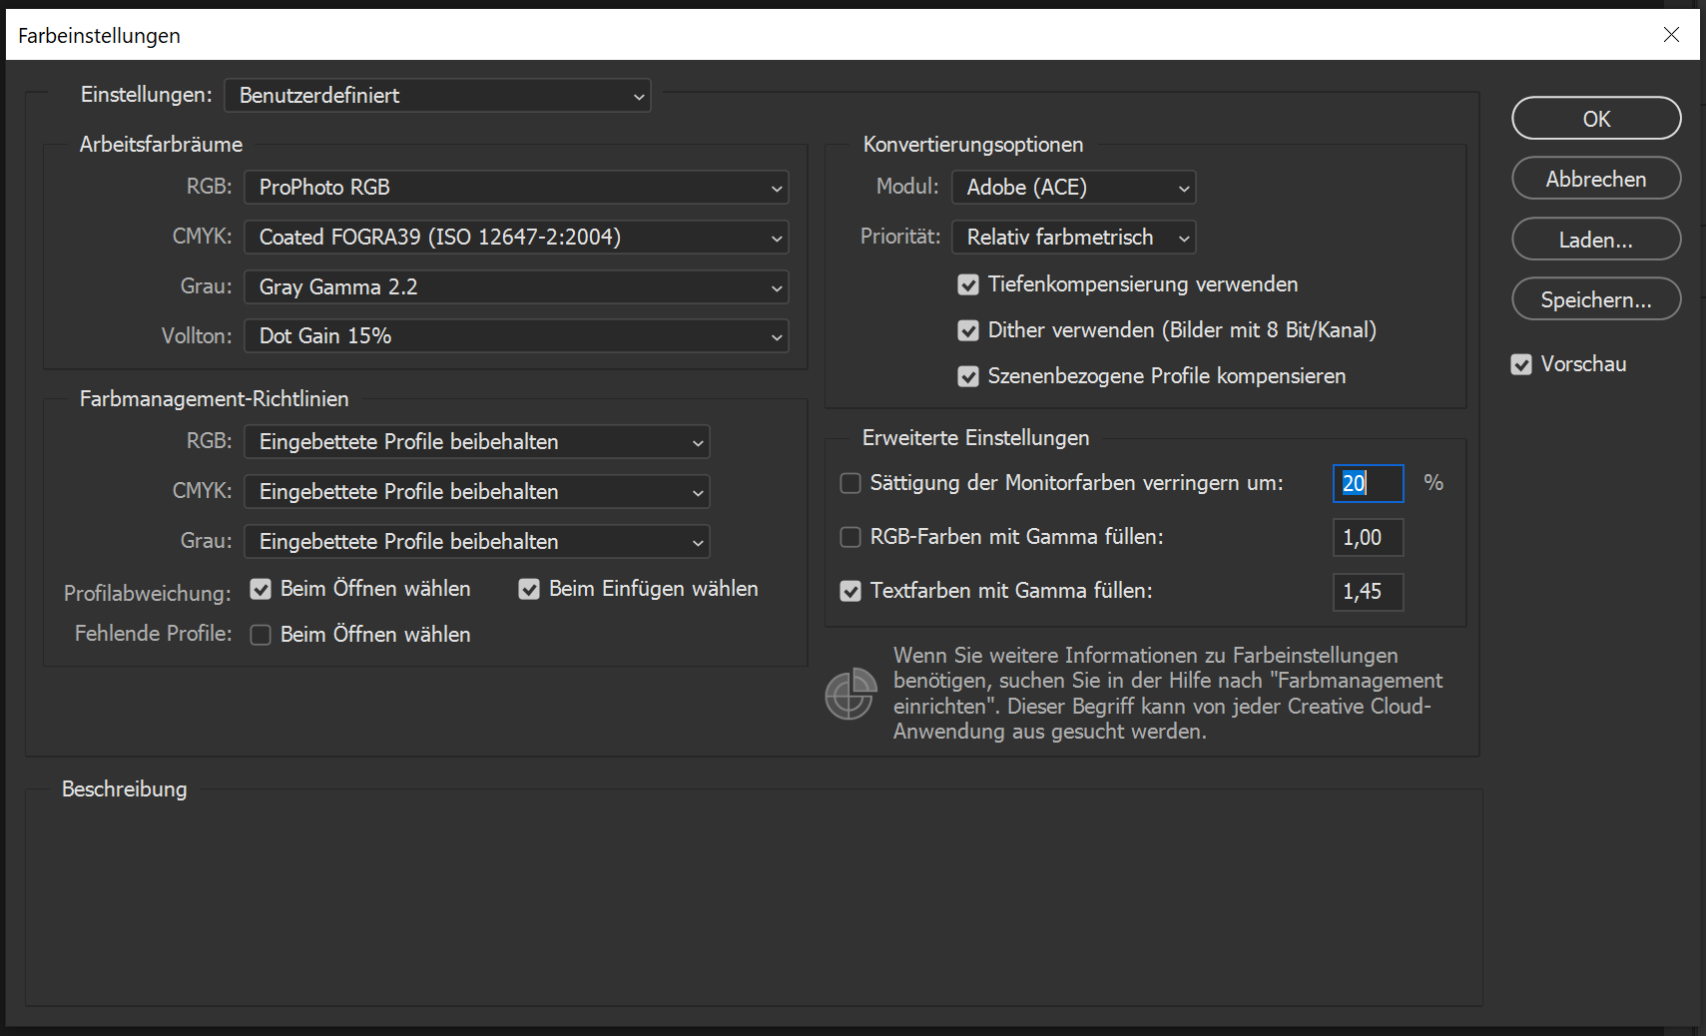Open the Einstellungen Benutzerdefiniert dropdown
This screenshot has width=1706, height=1036.
coord(437,96)
